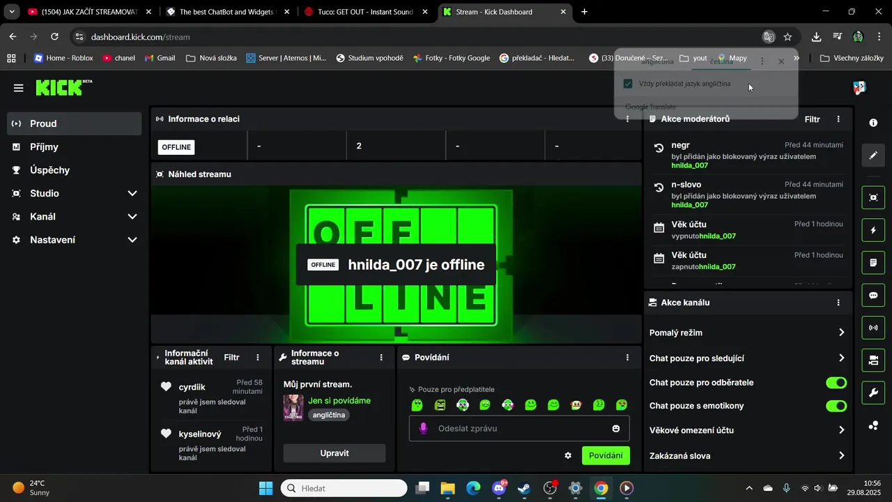The image size is (892, 502).
Task: Open the Chat pouze pro sledující arrow
Action: click(x=841, y=358)
